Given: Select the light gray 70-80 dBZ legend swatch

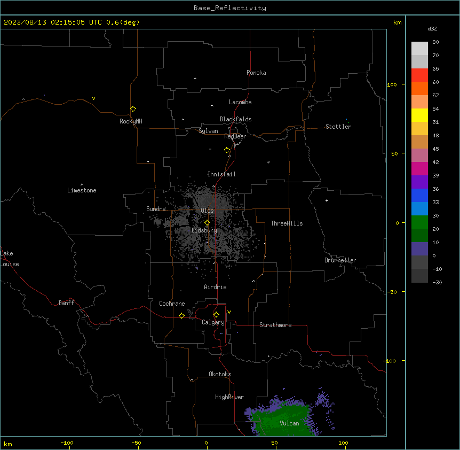Looking at the screenshot, I should pos(419,49).
